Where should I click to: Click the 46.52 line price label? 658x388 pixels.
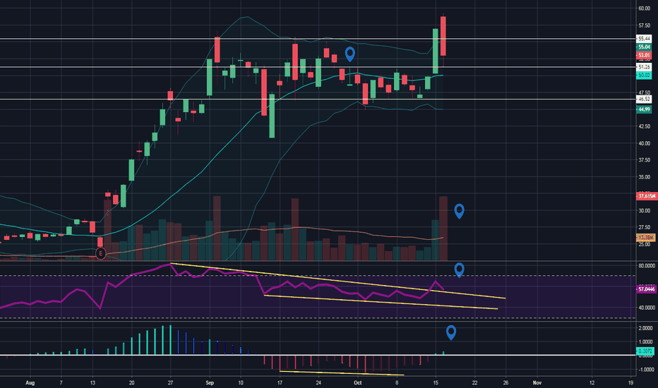point(644,99)
